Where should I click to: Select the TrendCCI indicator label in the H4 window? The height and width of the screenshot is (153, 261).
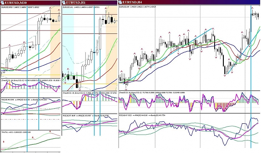152,92
